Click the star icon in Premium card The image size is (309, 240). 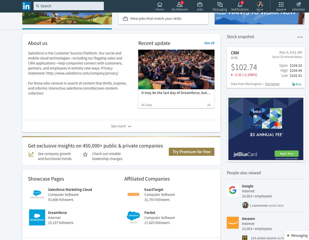click(85, 154)
